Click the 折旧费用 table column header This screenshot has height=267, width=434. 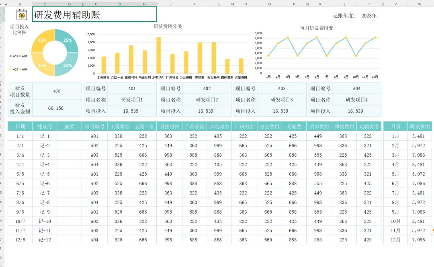tap(319, 126)
